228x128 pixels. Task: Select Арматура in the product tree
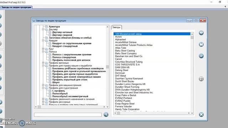click(x=54, y=27)
